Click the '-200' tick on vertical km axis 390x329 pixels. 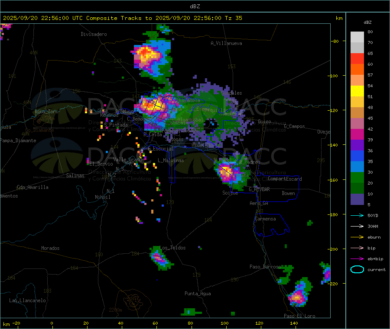[x=332, y=249]
